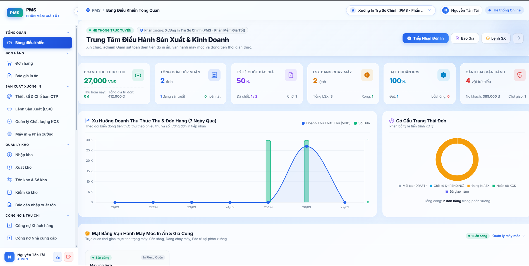
Task: Open Lệnh Sản Xuất (LSX) in the sidebar
Action: pyautogui.click(x=37, y=109)
